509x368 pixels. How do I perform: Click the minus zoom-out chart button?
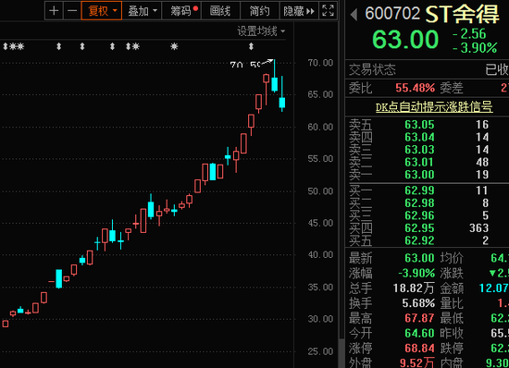click(x=72, y=11)
